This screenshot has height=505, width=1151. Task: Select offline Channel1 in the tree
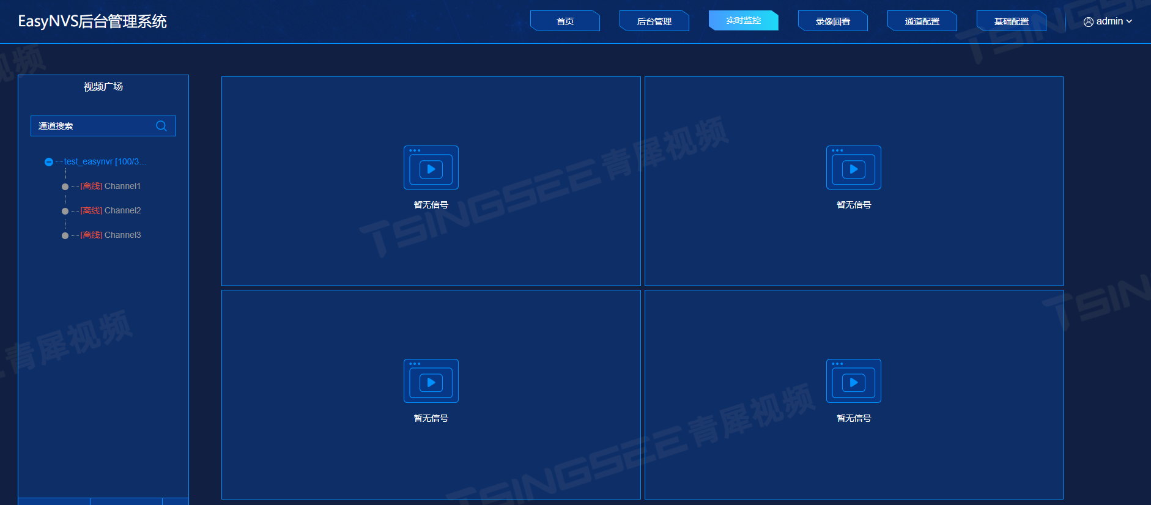pyautogui.click(x=110, y=186)
